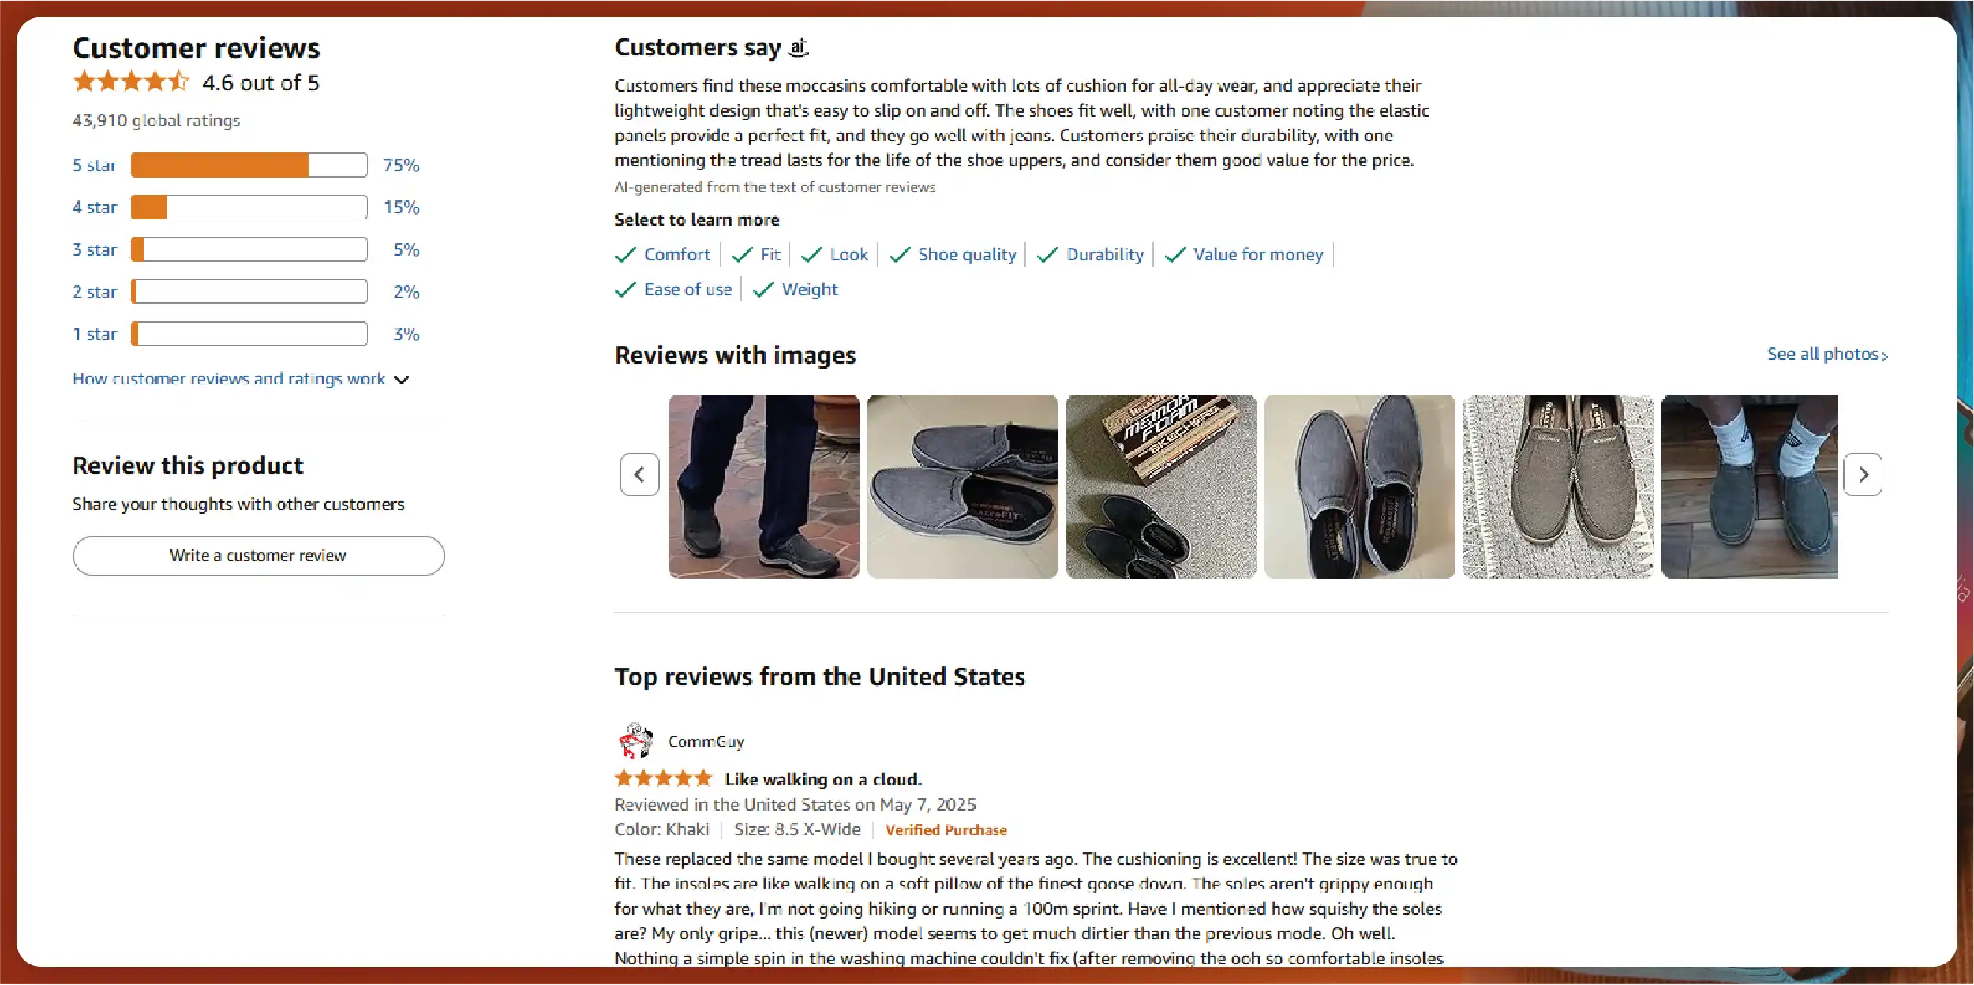Image resolution: width=1974 pixels, height=985 pixels.
Task: Filter by the 5 star rating bar
Action: (x=249, y=165)
